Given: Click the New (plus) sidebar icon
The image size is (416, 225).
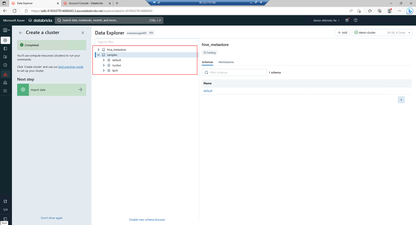Looking at the screenshot, I should click(5, 40).
